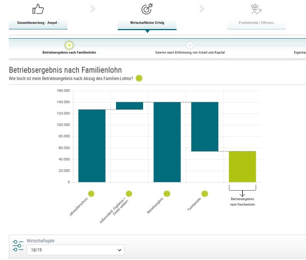Click the Familienlohn axis label
The height and width of the screenshot is (260, 306).
194,204
